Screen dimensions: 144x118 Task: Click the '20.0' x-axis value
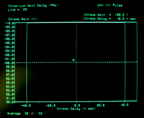pyautogui.click(x=100, y=105)
